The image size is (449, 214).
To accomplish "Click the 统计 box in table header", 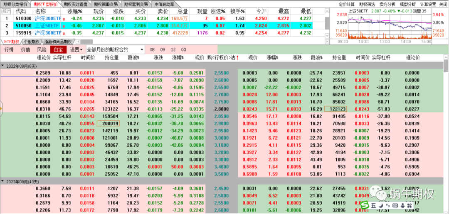I will 6,11.
